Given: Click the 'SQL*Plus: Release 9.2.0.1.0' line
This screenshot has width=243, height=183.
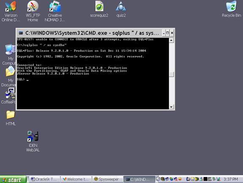Looking at the screenshot, I should tap(82, 51).
